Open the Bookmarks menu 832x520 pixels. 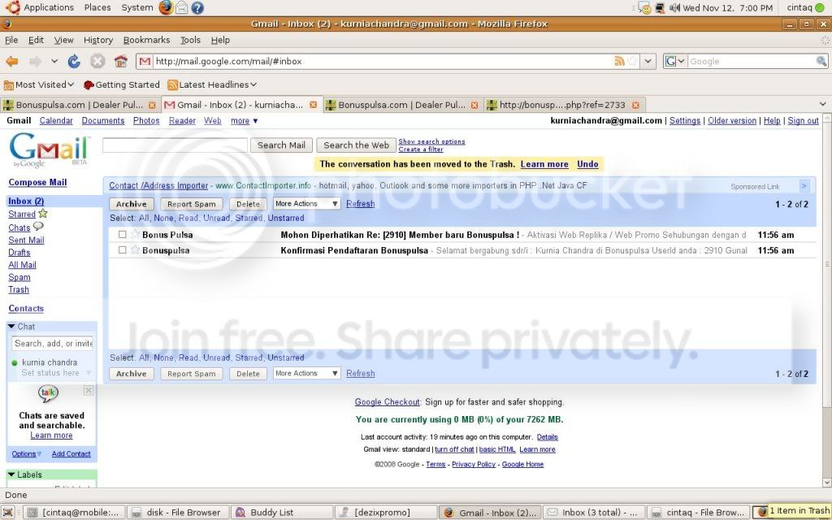[146, 40]
